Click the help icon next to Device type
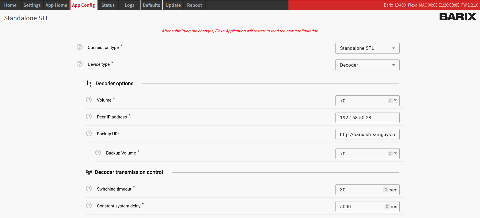Screen dimensions: 480x218 (80, 64)
